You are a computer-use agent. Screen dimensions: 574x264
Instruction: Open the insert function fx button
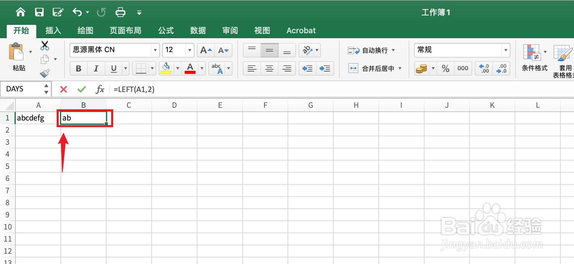pyautogui.click(x=100, y=89)
